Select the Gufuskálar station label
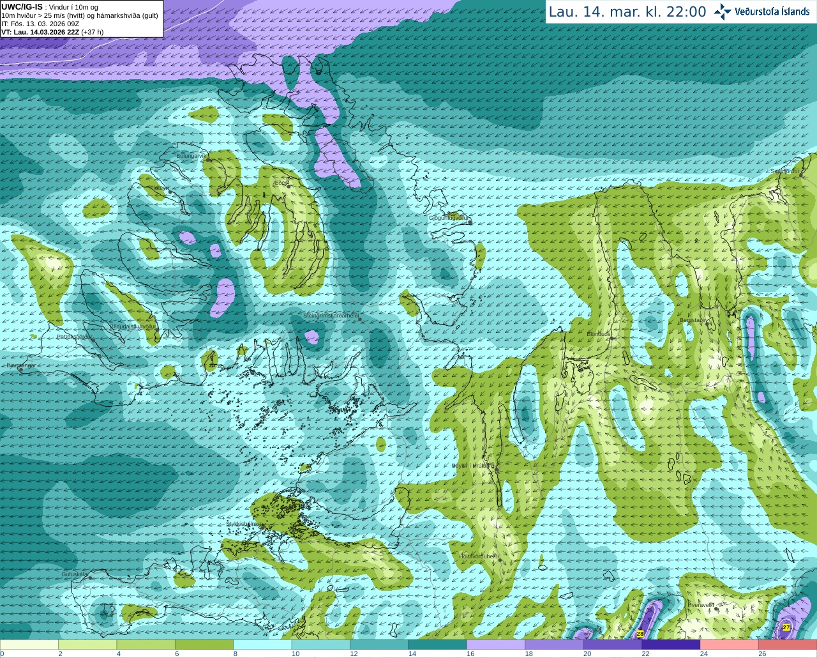The image size is (817, 658). (x=75, y=574)
